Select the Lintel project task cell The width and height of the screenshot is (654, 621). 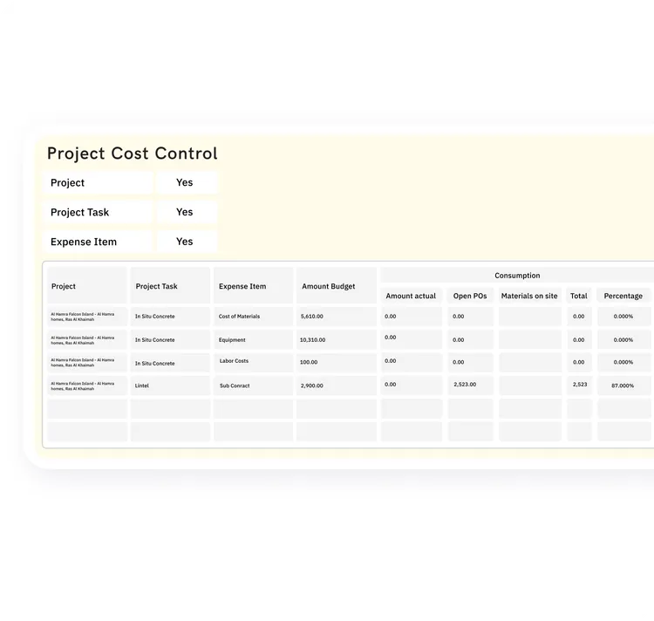coord(170,386)
